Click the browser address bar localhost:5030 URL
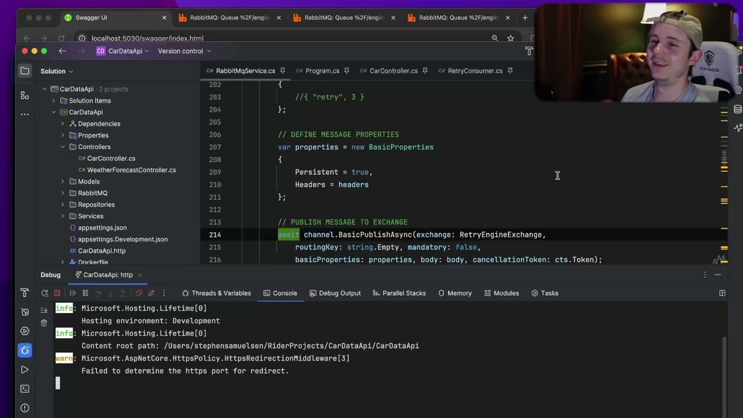Image resolution: width=743 pixels, height=418 pixels. pos(147,38)
